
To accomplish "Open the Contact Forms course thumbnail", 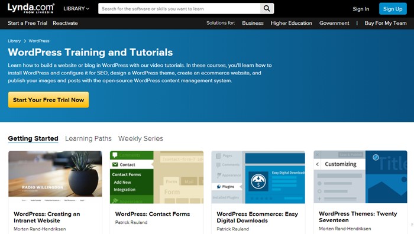I will 157,177.
